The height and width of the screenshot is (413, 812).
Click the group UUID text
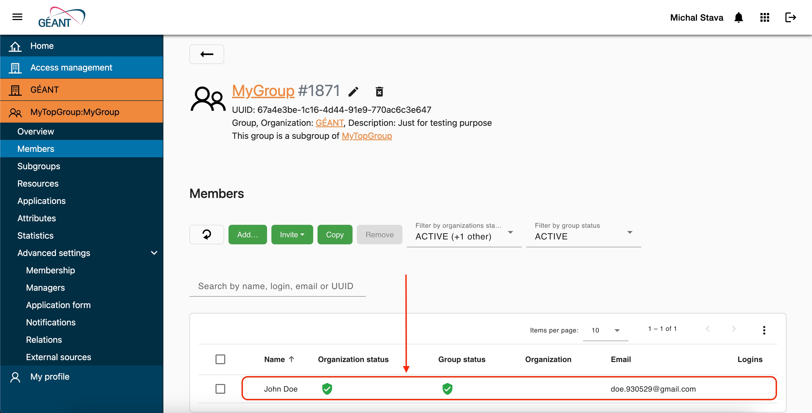pos(332,110)
